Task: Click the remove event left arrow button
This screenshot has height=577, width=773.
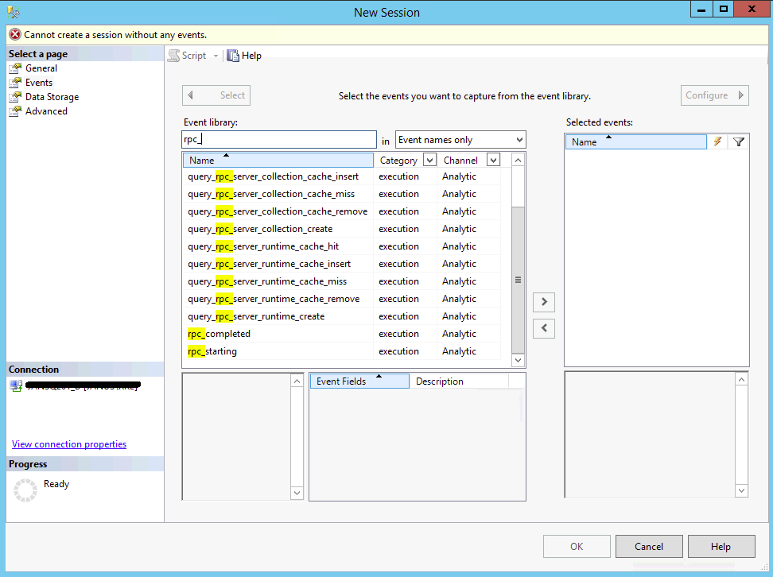Action: pyautogui.click(x=544, y=327)
